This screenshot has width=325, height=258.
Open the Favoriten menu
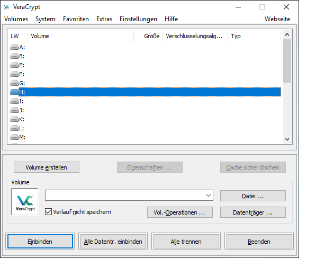76,19
